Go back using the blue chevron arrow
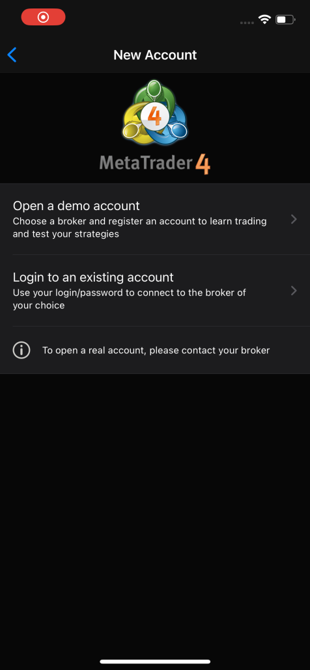Viewport: 310px width, 670px height. coord(12,55)
